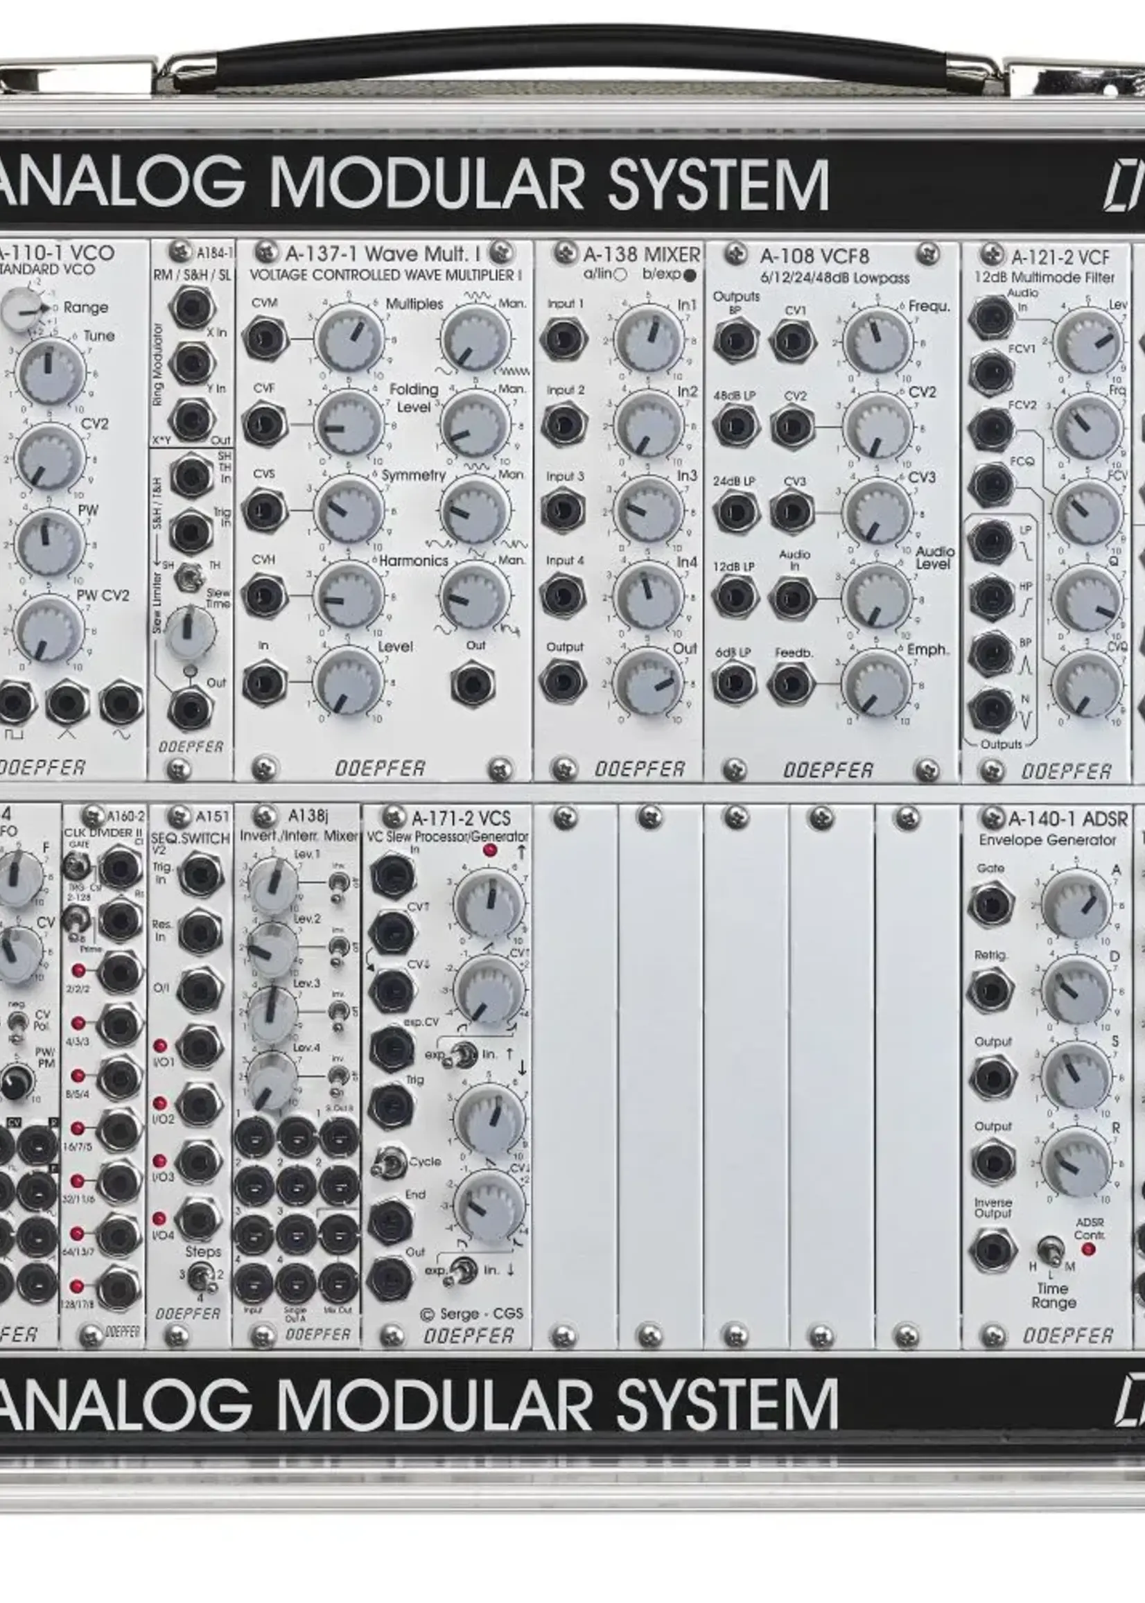
Task: Adjust the Emph. knob on A-108
Action: pyautogui.click(x=877, y=684)
